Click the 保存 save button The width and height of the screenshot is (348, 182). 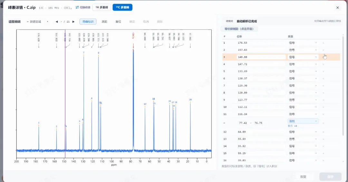pos(330,177)
